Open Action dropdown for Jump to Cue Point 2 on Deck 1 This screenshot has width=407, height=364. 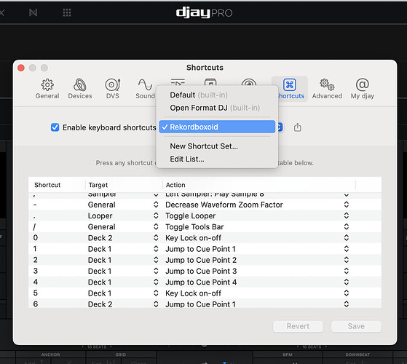347,260
